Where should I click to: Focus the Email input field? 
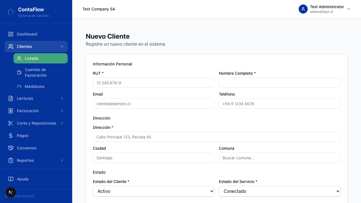click(x=153, y=104)
